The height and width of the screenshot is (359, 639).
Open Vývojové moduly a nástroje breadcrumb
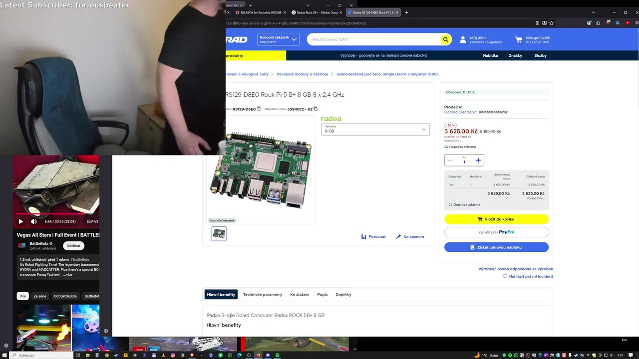point(302,74)
